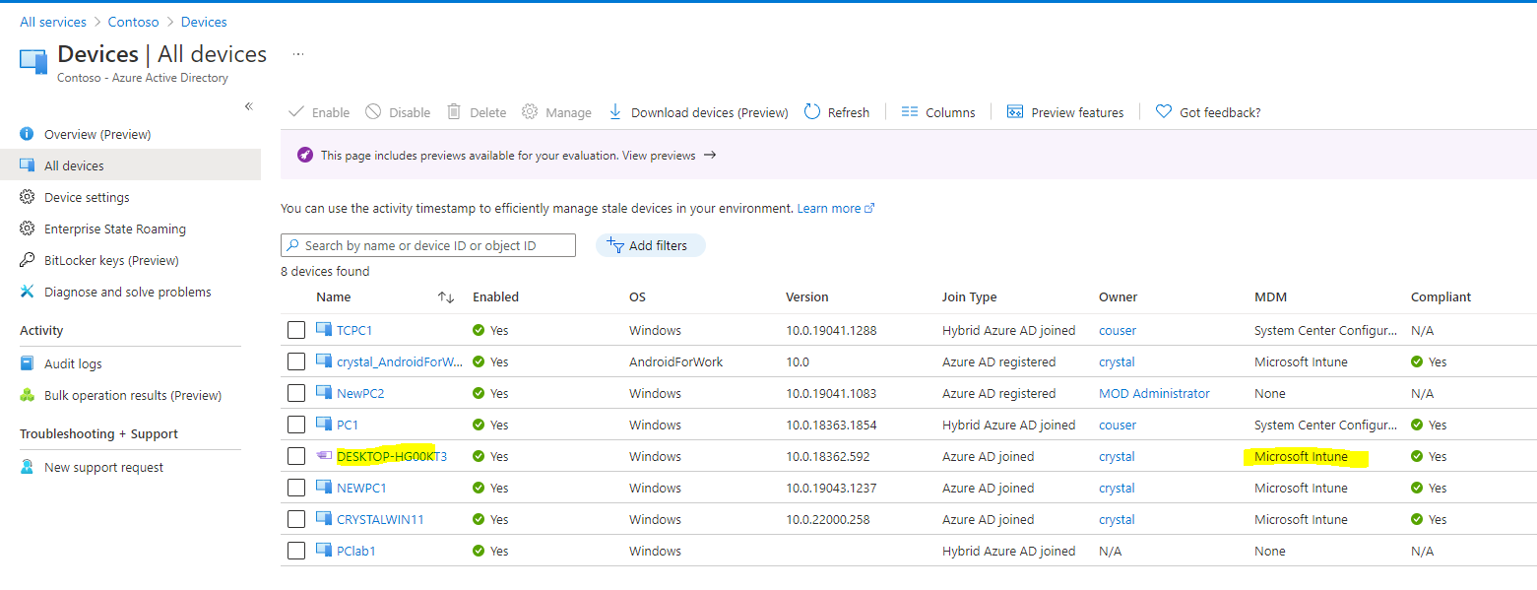Toggle the Name column sort arrow
Image resolution: width=1537 pixels, height=590 pixels.
pyautogui.click(x=445, y=296)
